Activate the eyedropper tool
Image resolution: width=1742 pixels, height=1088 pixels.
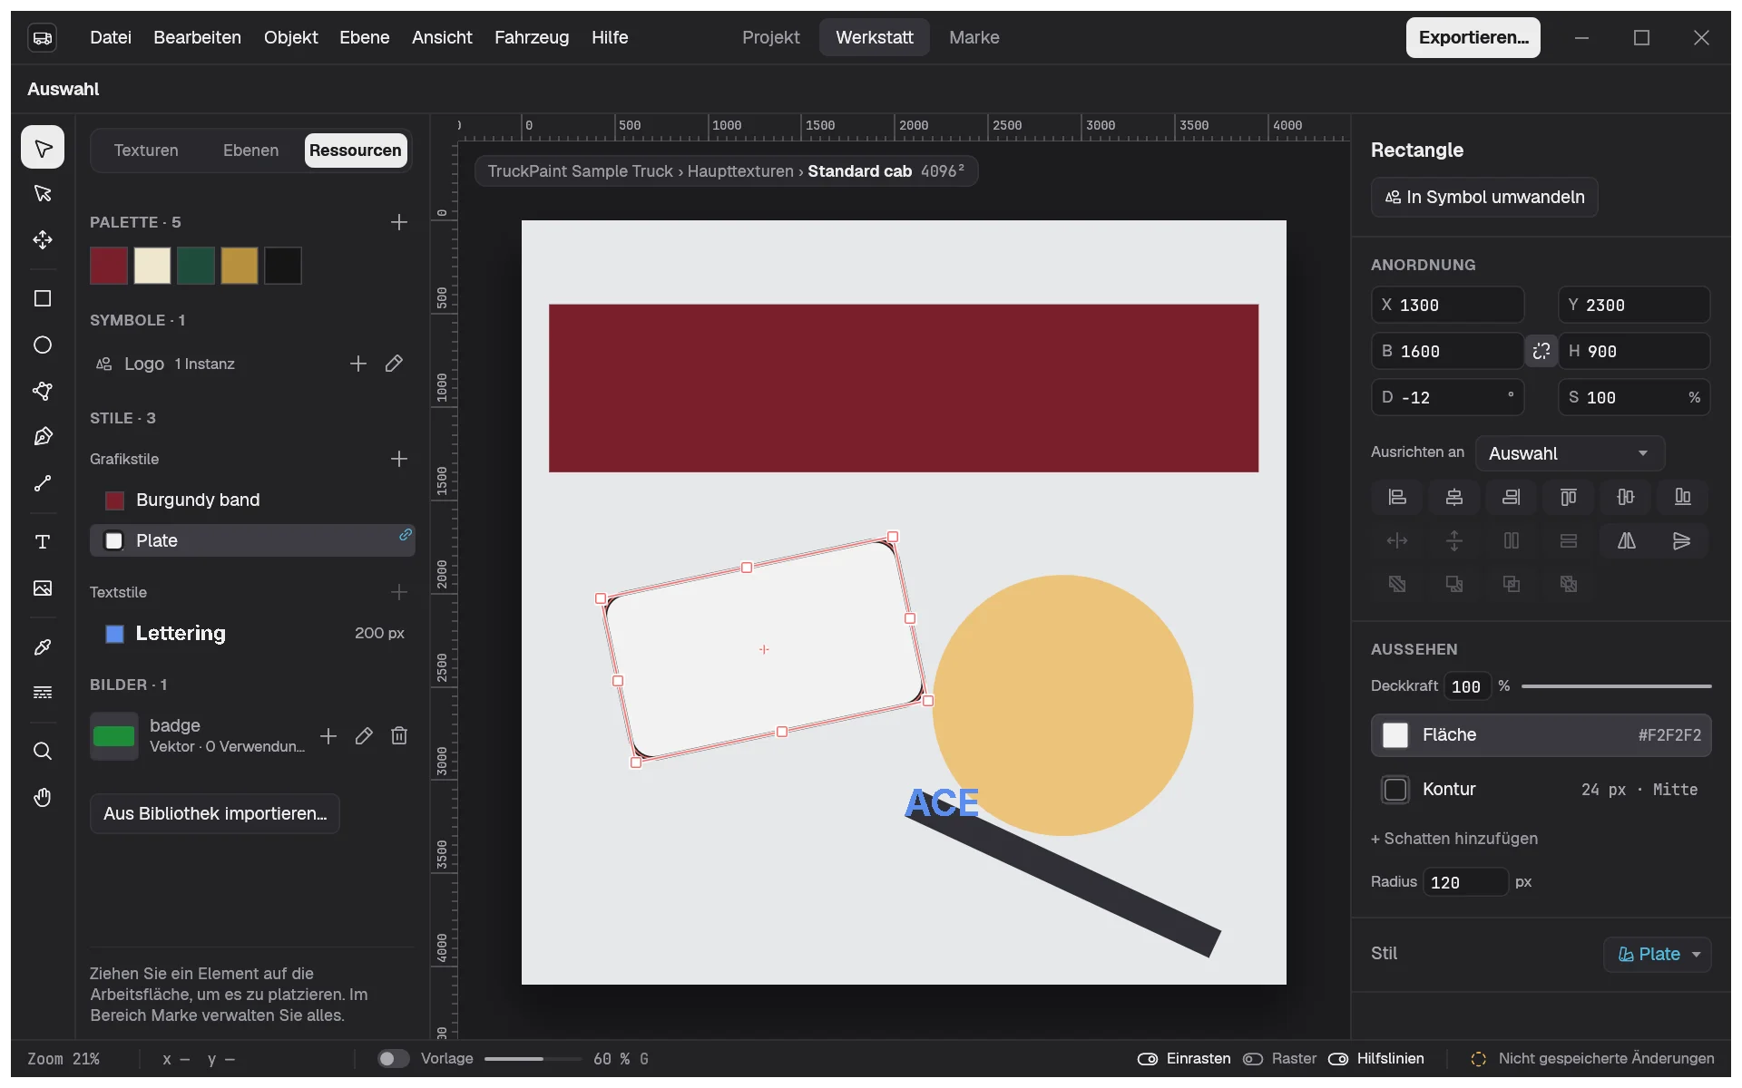point(43,646)
